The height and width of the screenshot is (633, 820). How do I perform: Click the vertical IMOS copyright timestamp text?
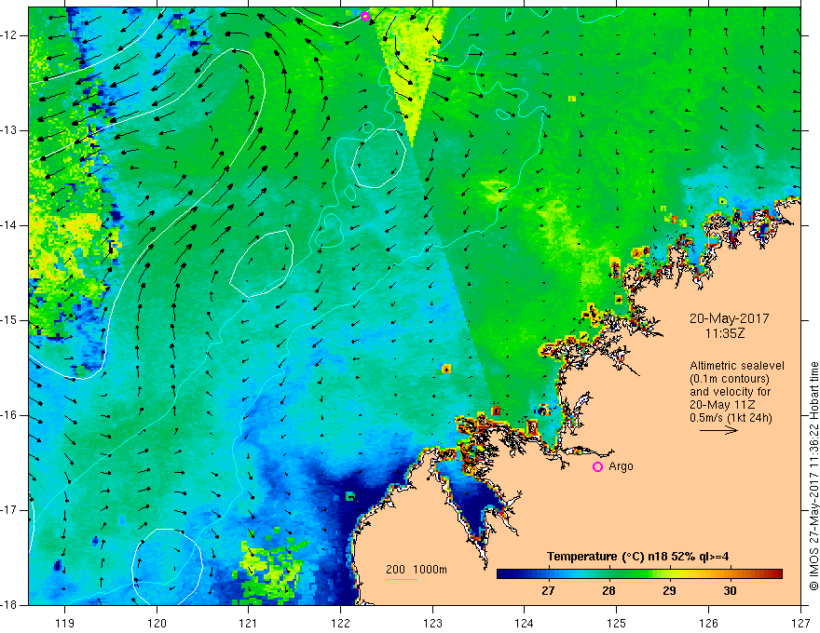[813, 476]
